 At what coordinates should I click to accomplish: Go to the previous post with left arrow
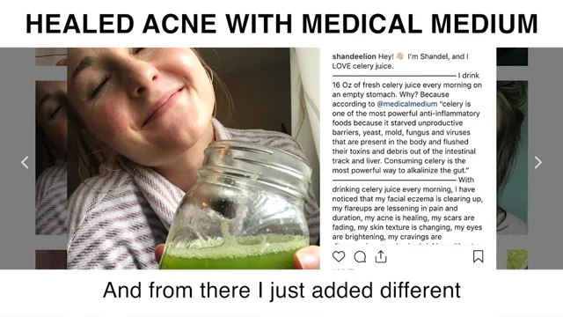(25, 162)
